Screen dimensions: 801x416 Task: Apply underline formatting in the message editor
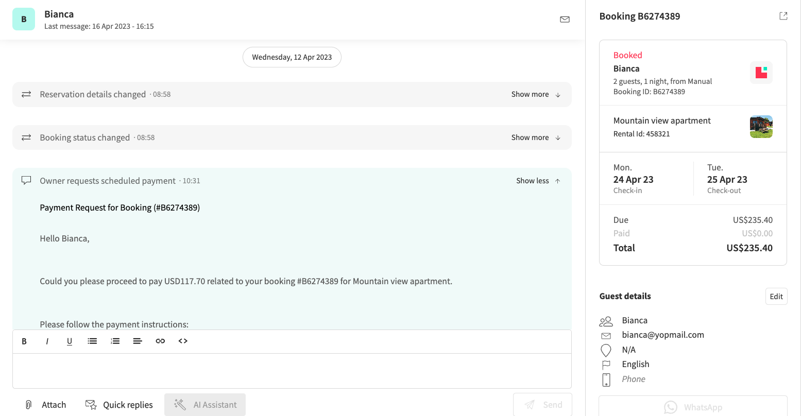pos(70,341)
